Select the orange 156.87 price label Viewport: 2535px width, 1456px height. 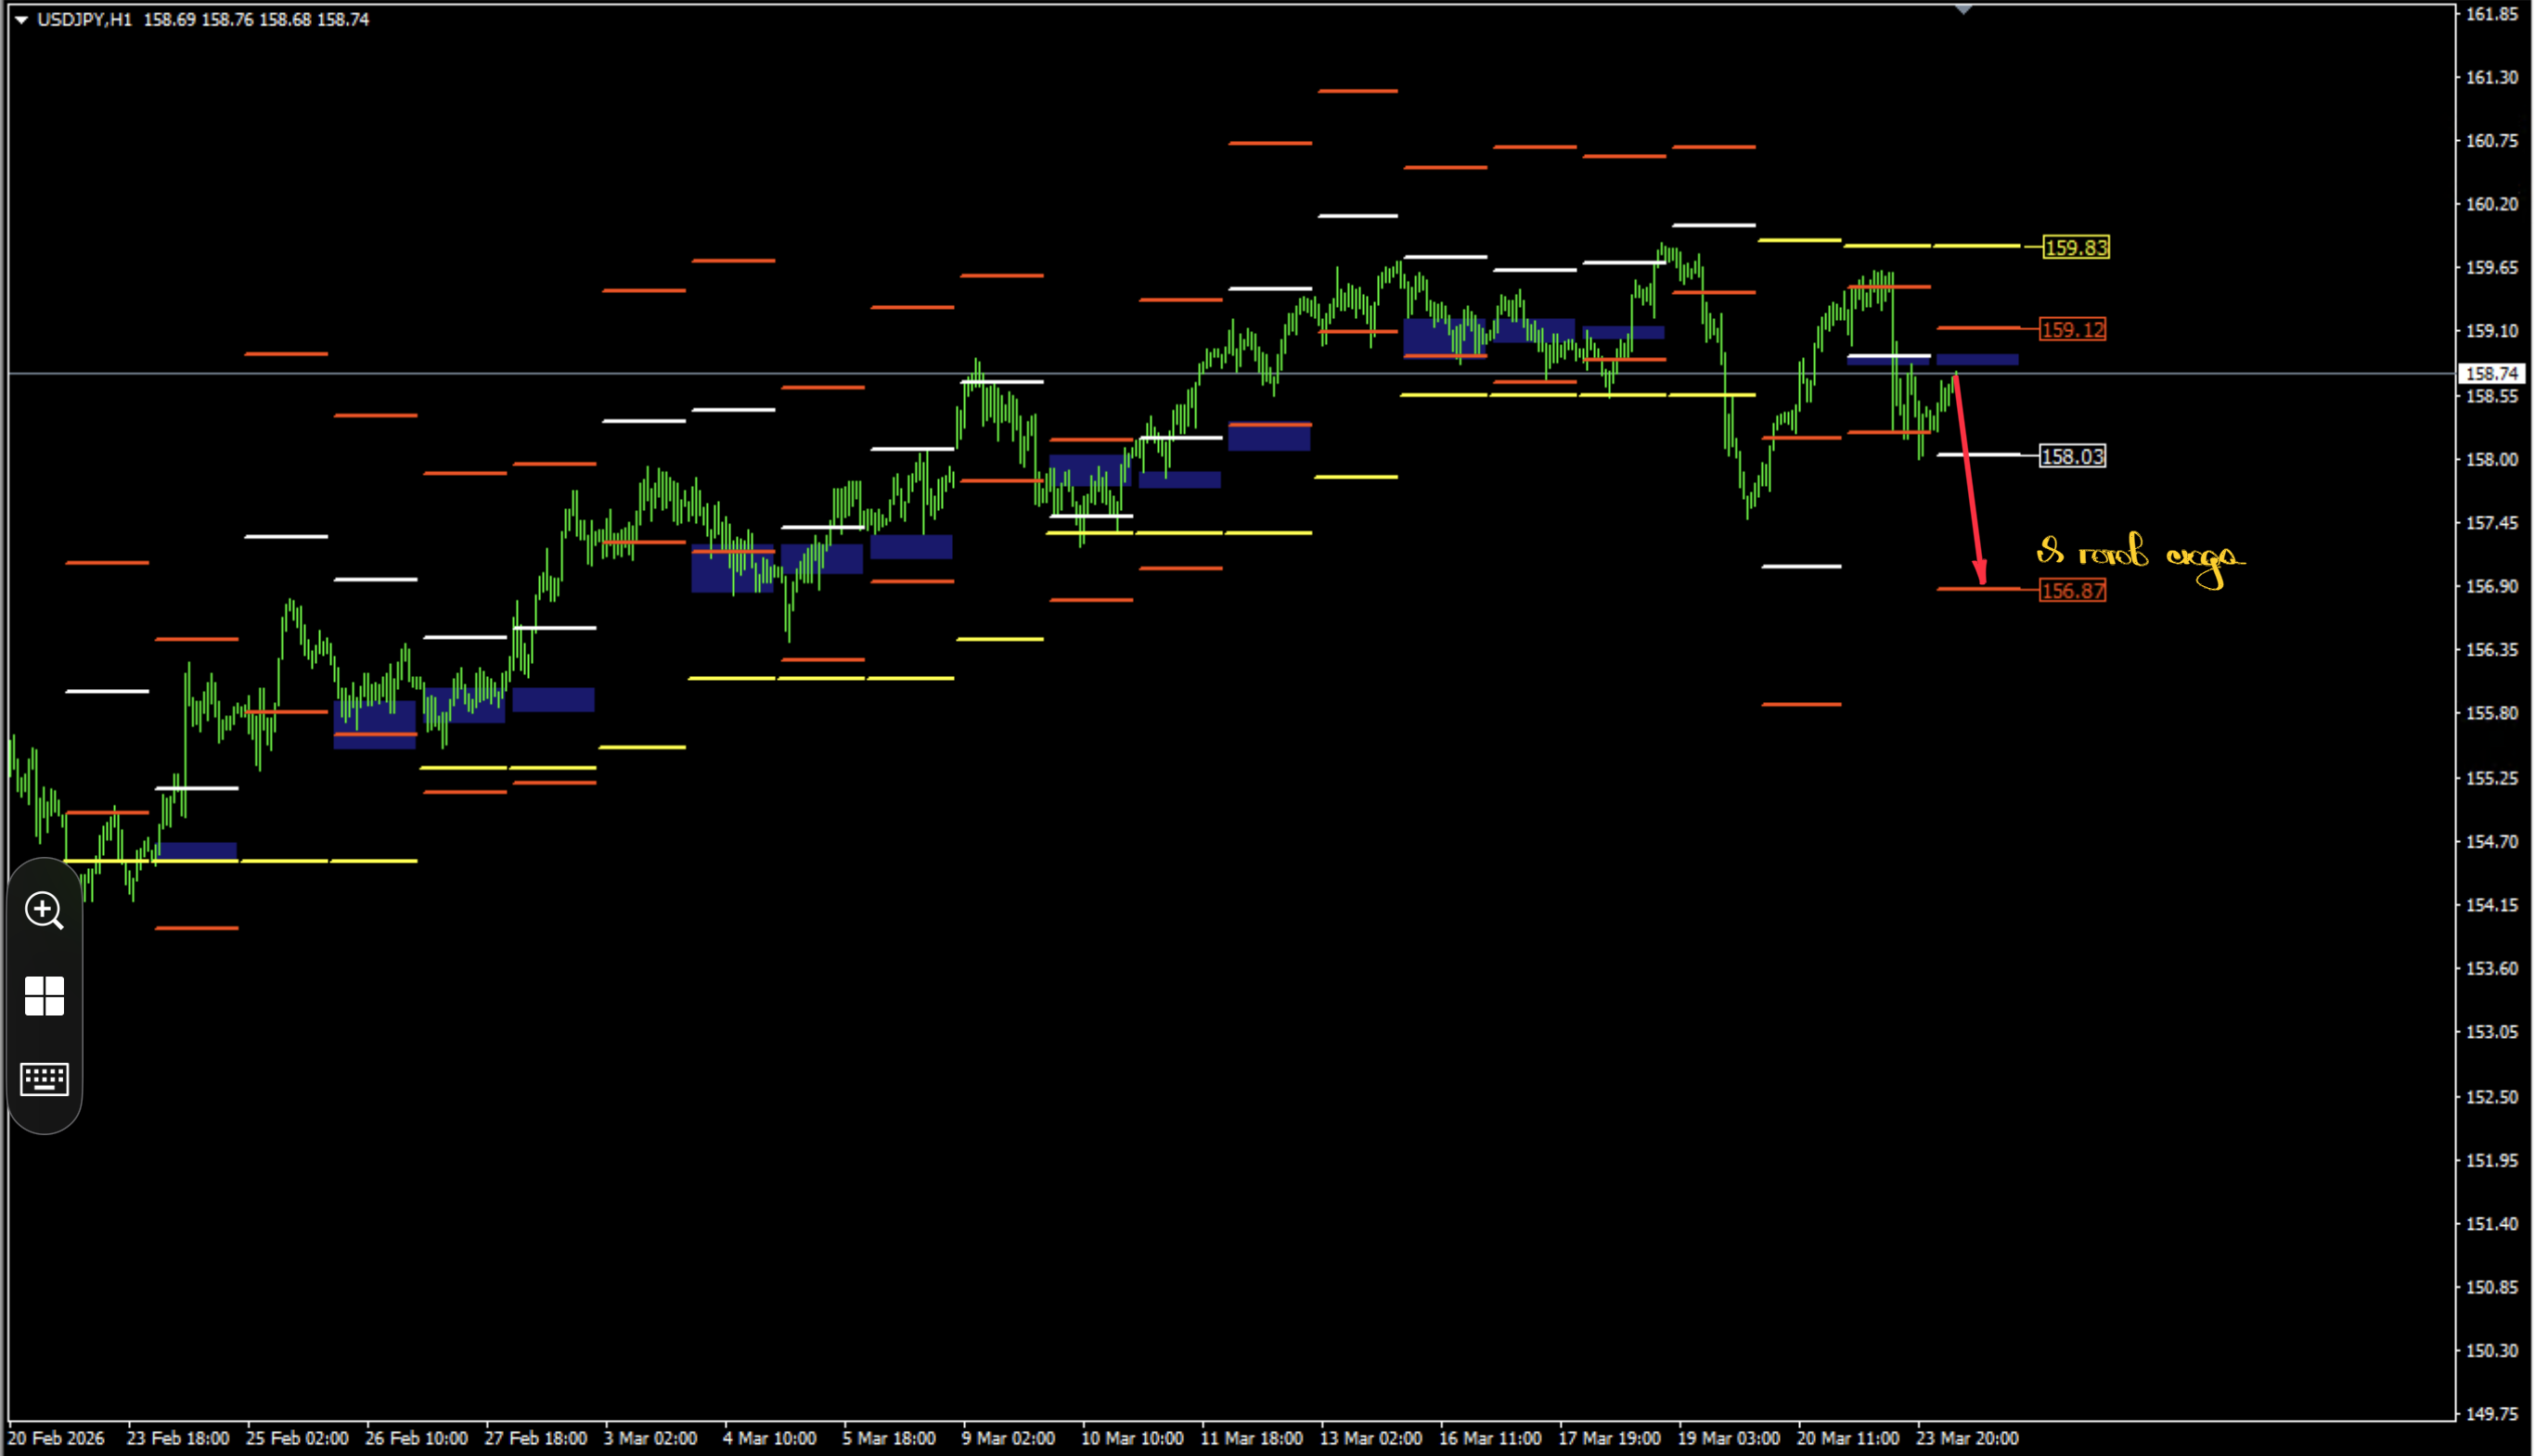[2073, 590]
